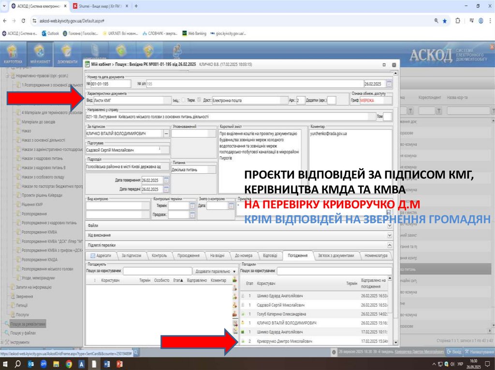This screenshot has width=495, height=370.
Task: Select Розпорядження КМДА in the sidebar tree
Action: click(x=40, y=260)
